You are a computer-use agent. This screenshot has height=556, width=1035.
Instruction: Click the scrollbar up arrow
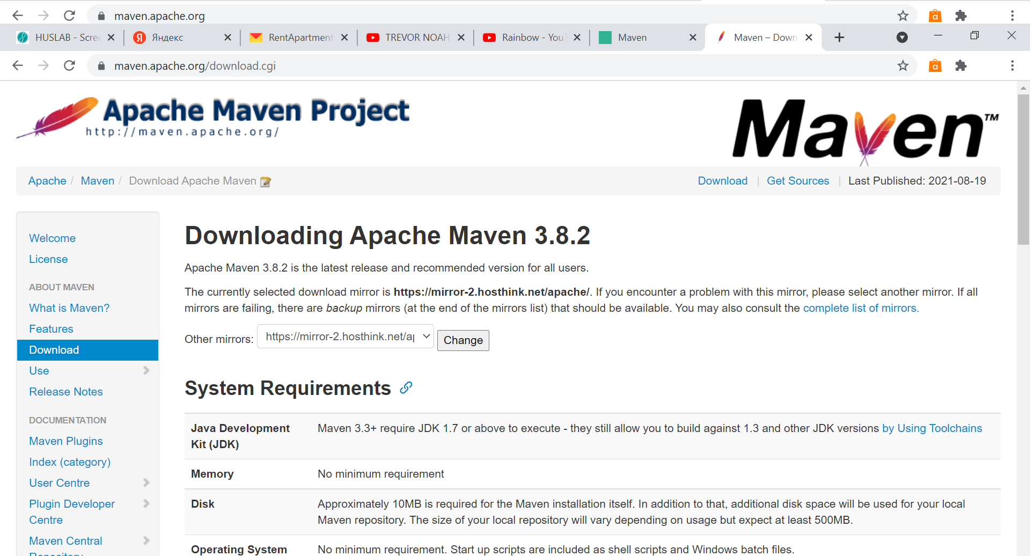pos(1023,88)
